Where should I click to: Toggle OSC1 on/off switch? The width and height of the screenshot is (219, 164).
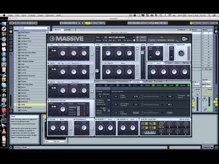49,45
